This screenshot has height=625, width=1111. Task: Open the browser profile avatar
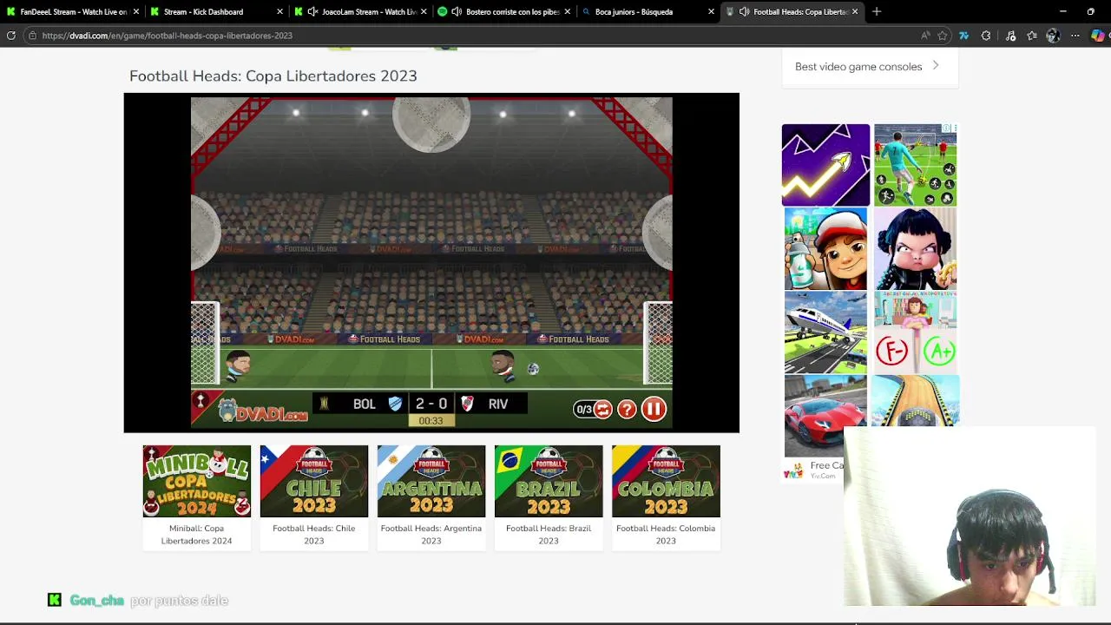(1053, 36)
